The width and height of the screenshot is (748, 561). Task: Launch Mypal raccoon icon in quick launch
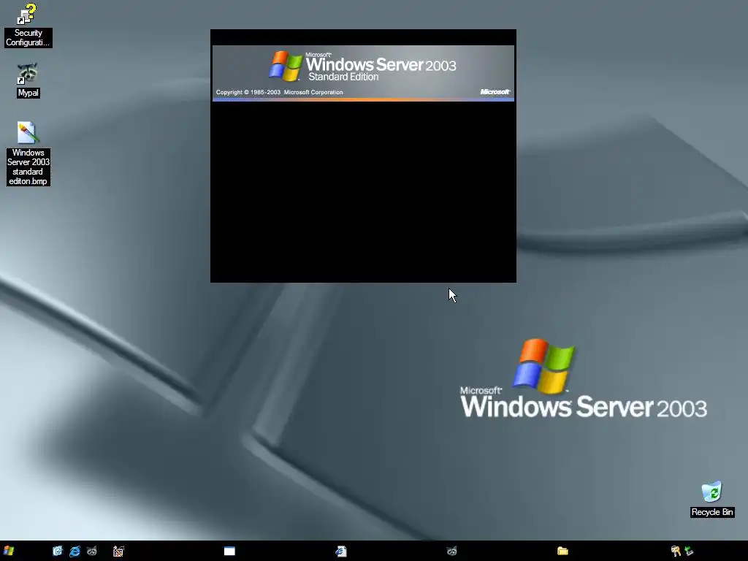click(x=92, y=551)
